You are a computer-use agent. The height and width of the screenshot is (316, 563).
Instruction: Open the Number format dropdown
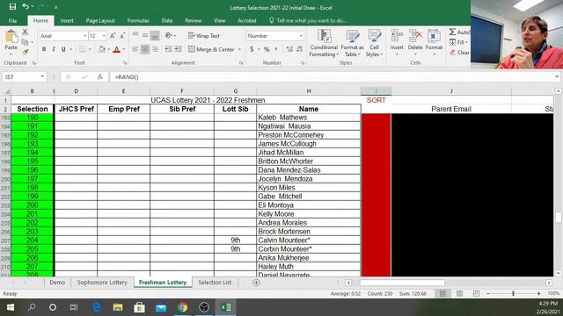tap(301, 36)
